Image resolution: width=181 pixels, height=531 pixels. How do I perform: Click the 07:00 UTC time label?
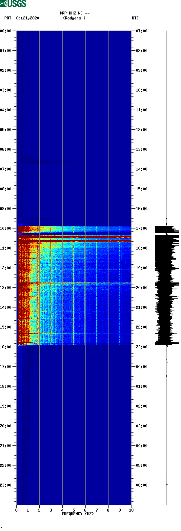pos(142,31)
